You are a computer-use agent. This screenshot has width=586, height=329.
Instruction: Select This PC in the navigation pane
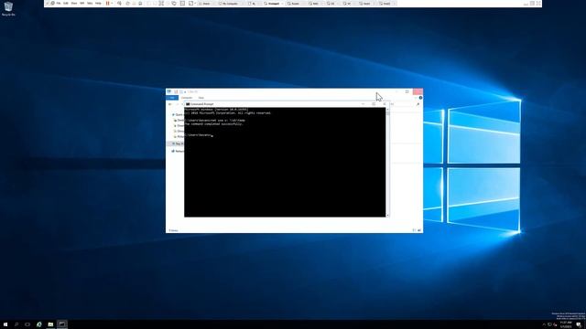coord(178,143)
